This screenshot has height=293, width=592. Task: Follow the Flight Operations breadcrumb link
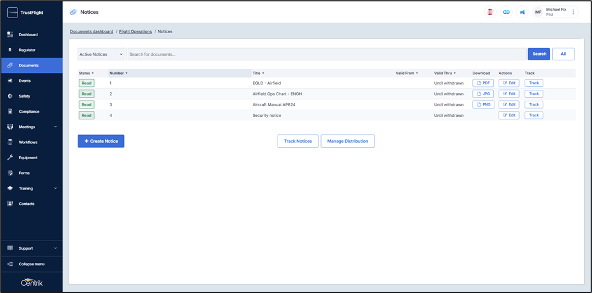click(x=136, y=31)
